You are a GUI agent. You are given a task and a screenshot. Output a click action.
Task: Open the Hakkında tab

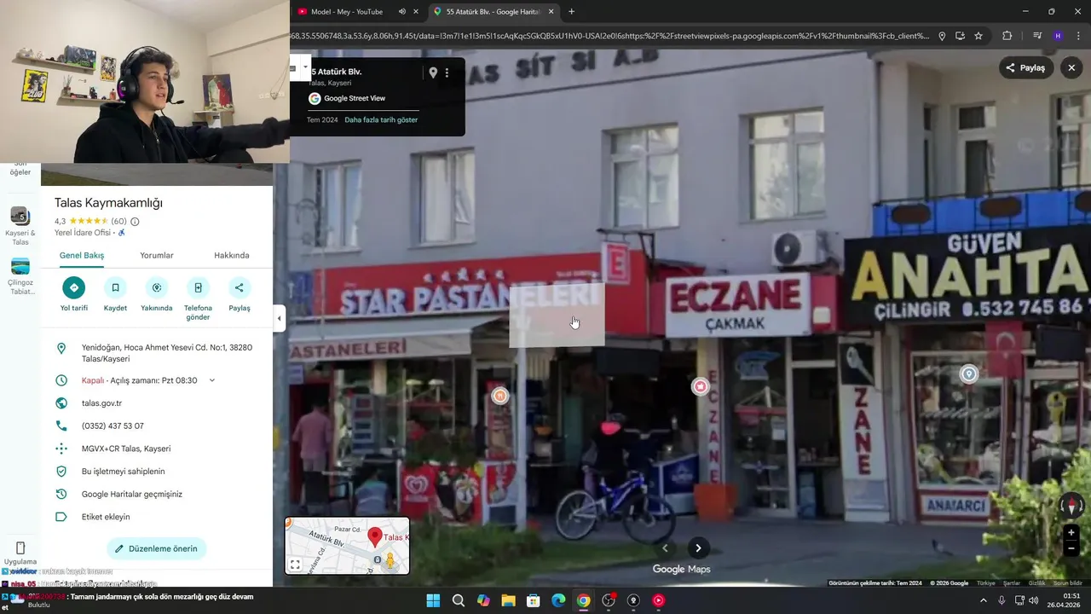coord(232,255)
